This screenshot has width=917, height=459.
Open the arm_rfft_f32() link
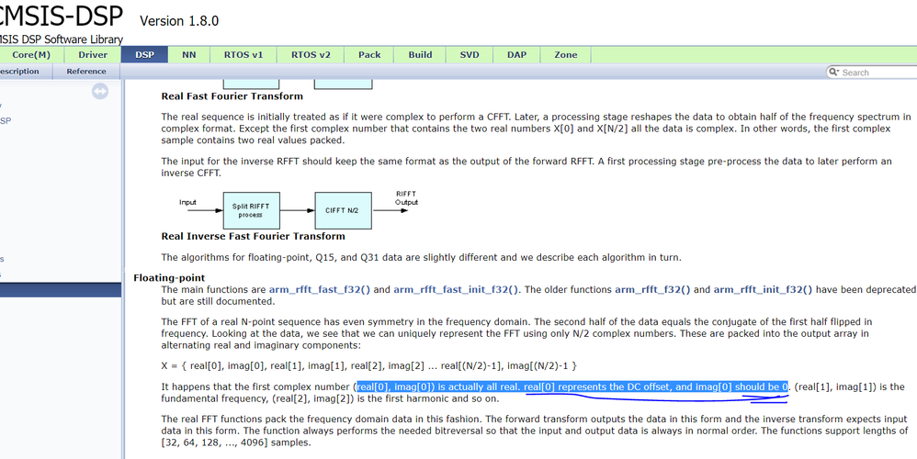pyautogui.click(x=652, y=290)
